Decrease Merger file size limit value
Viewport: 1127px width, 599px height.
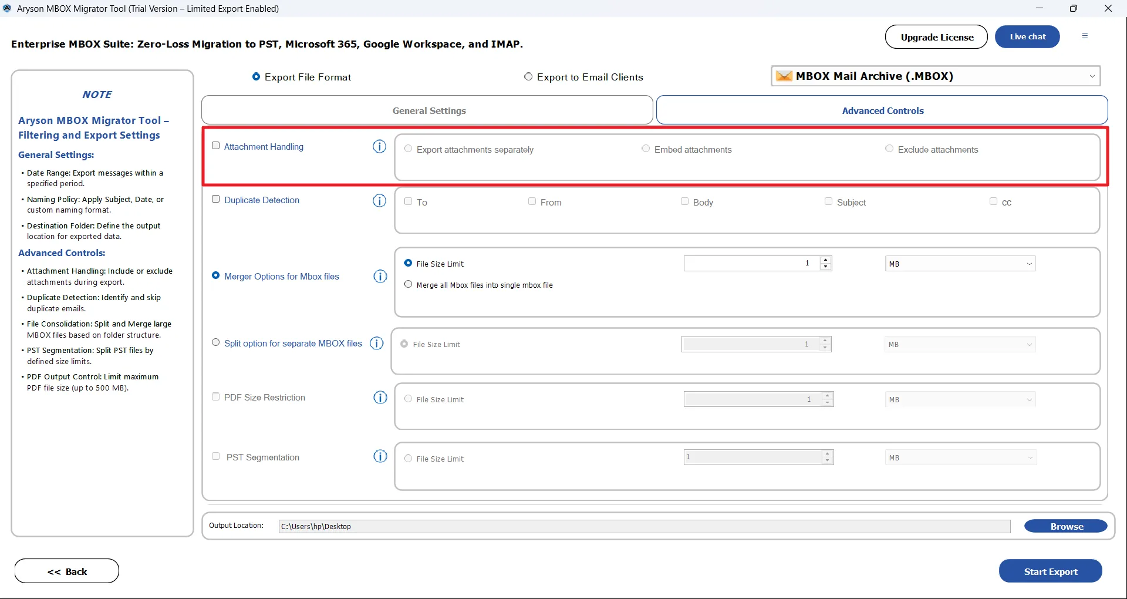826,267
